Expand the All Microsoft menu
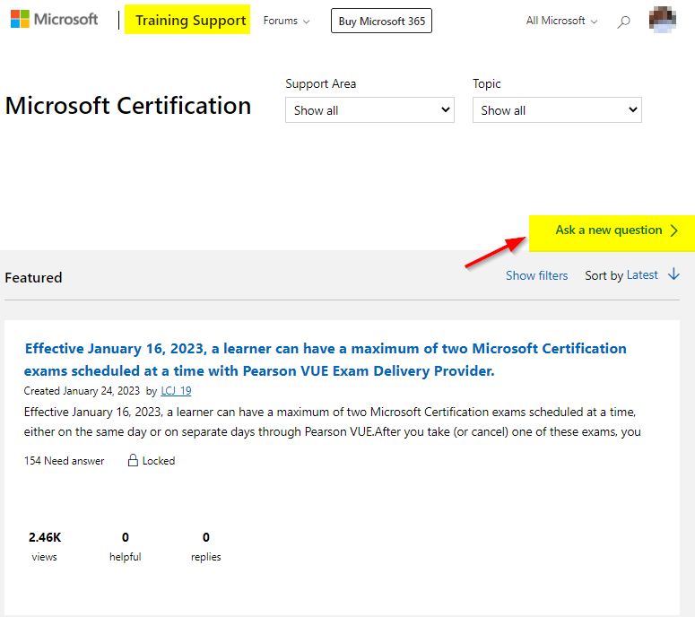This screenshot has height=617, width=695. 561,21
